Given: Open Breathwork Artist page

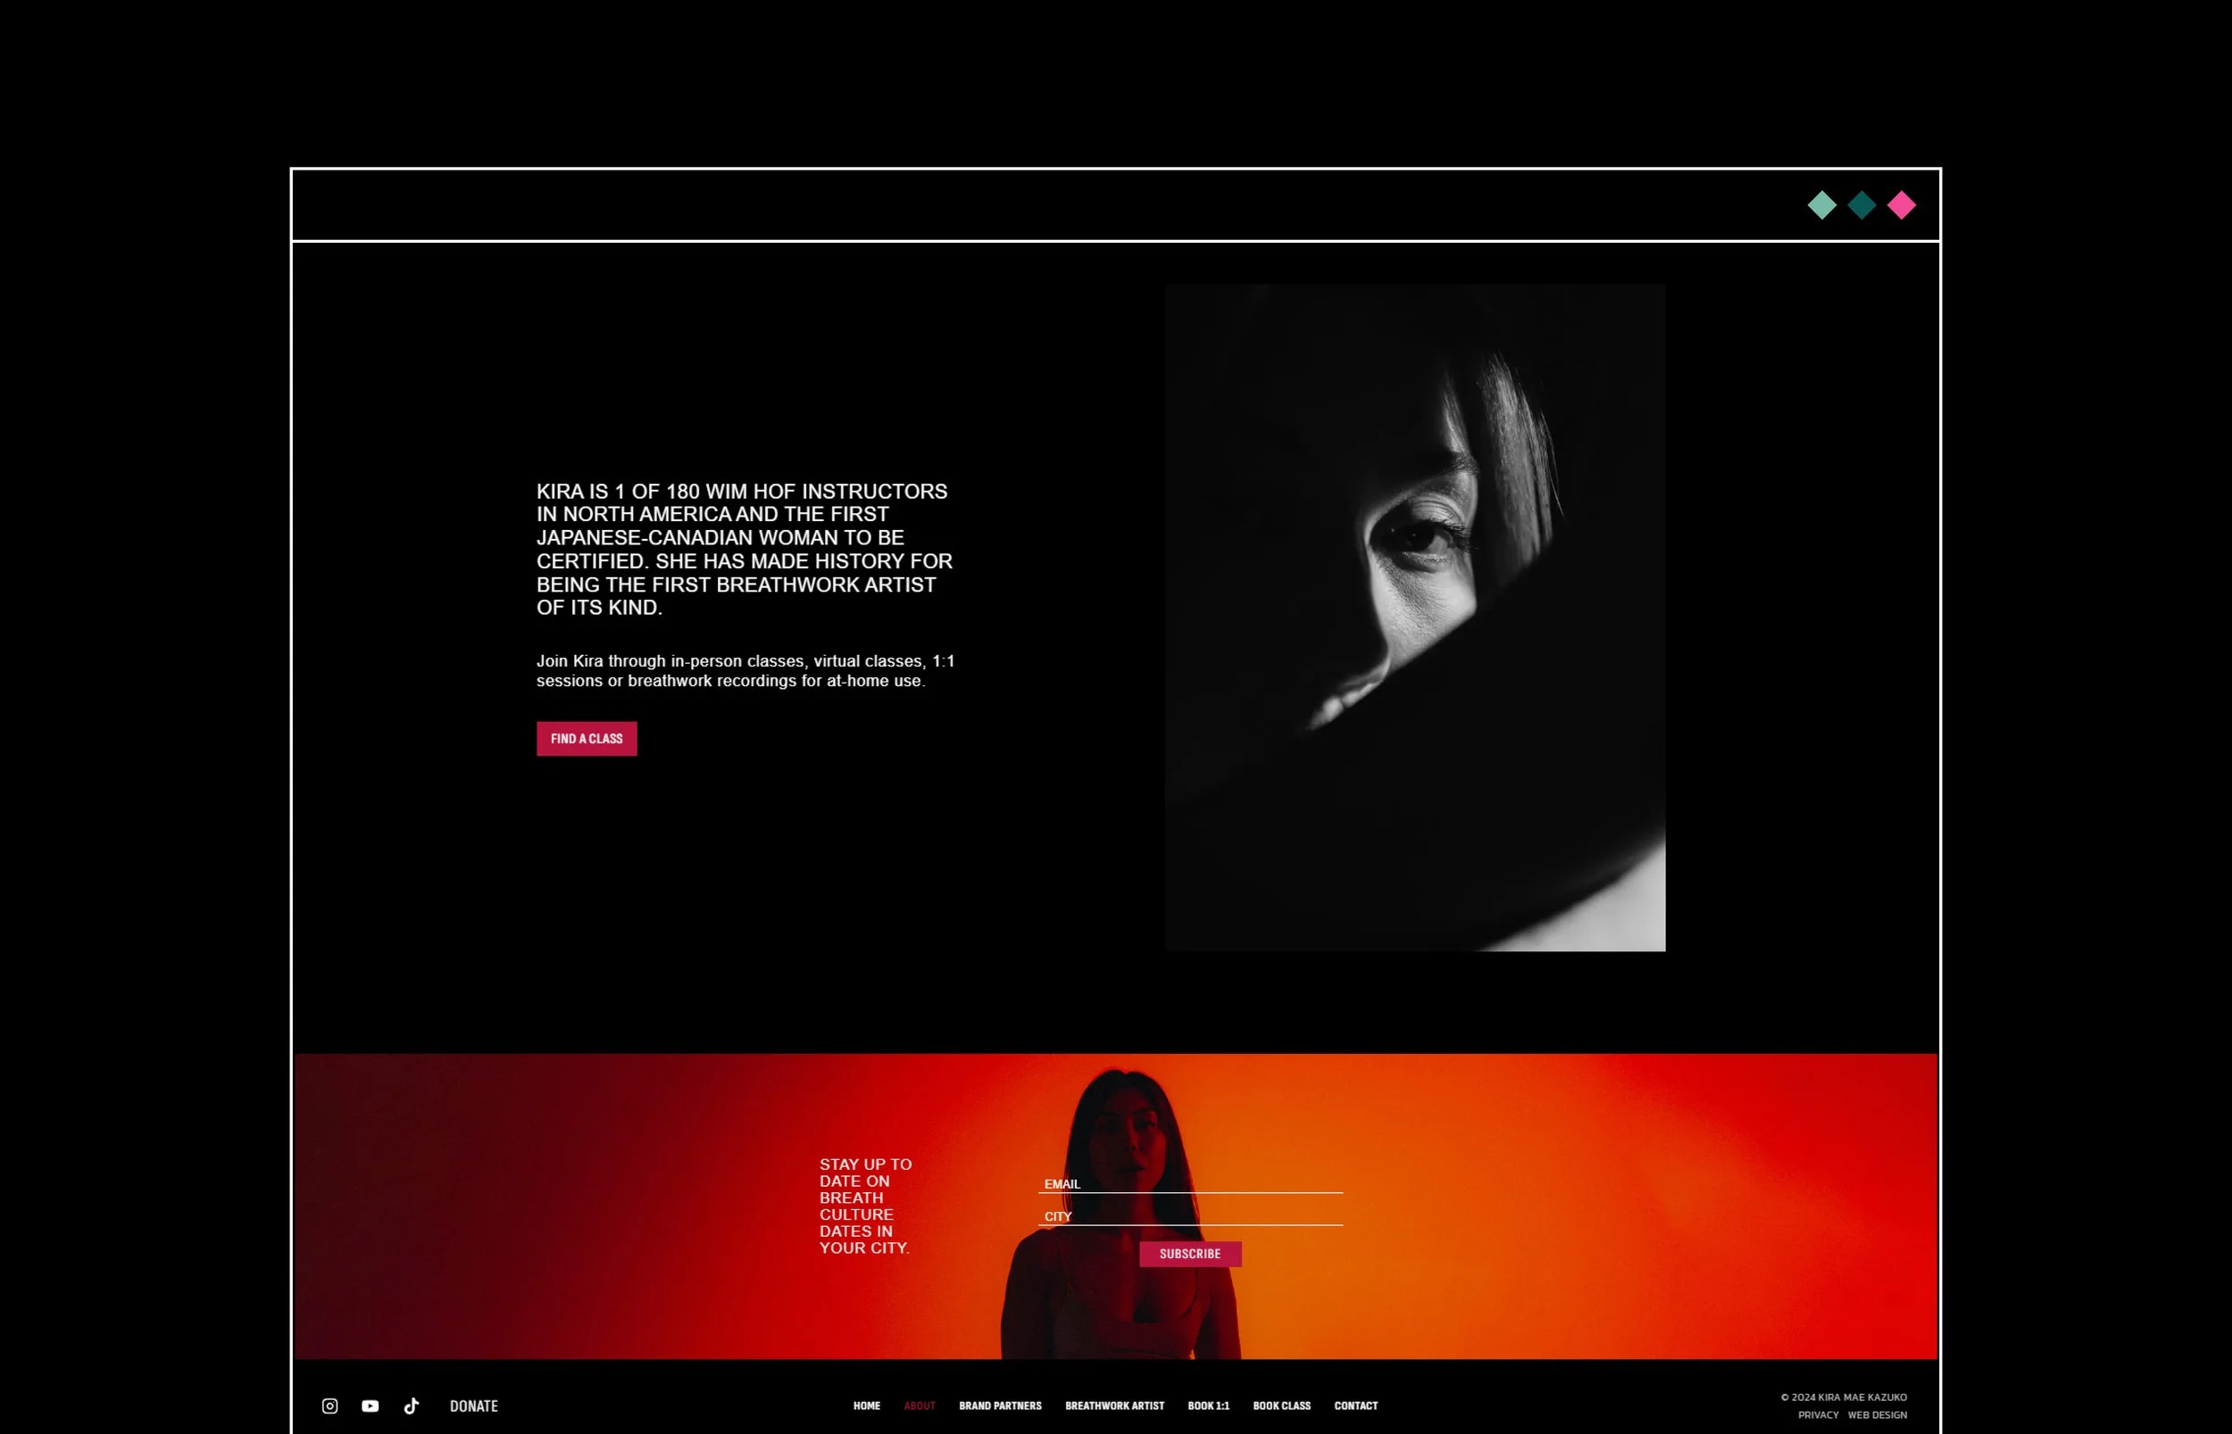Looking at the screenshot, I should [x=1115, y=1406].
